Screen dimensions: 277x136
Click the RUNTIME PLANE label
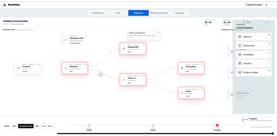pos(9,30)
